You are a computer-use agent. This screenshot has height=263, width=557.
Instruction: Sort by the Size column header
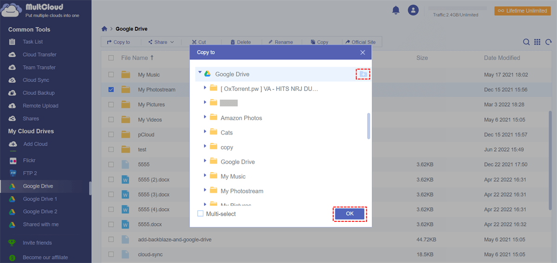[x=422, y=58]
